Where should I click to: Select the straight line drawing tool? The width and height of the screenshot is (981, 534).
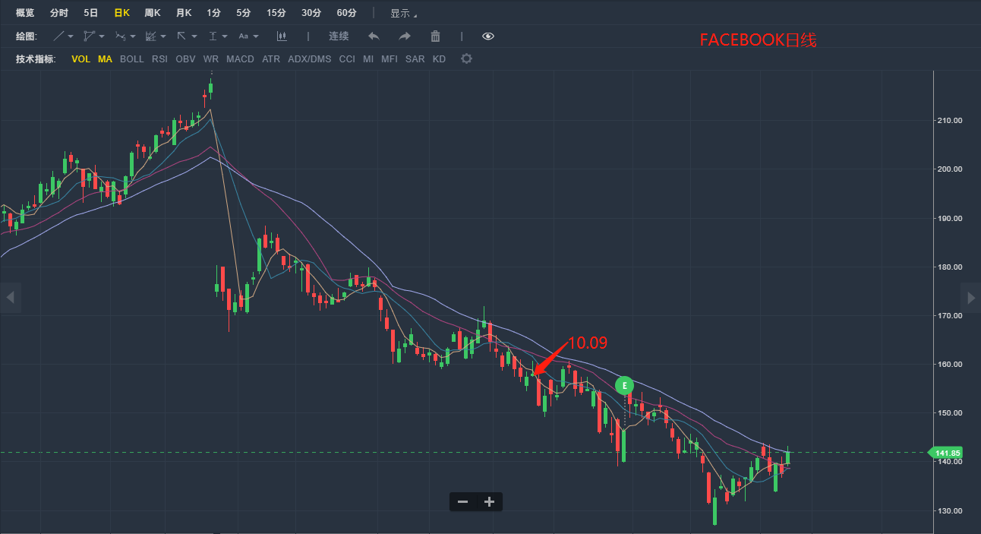point(58,36)
